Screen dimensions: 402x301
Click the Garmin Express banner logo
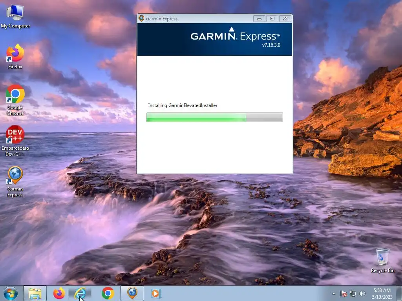(236, 34)
